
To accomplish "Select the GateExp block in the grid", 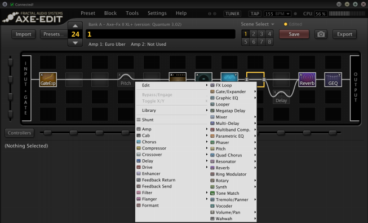I will 48,80.
